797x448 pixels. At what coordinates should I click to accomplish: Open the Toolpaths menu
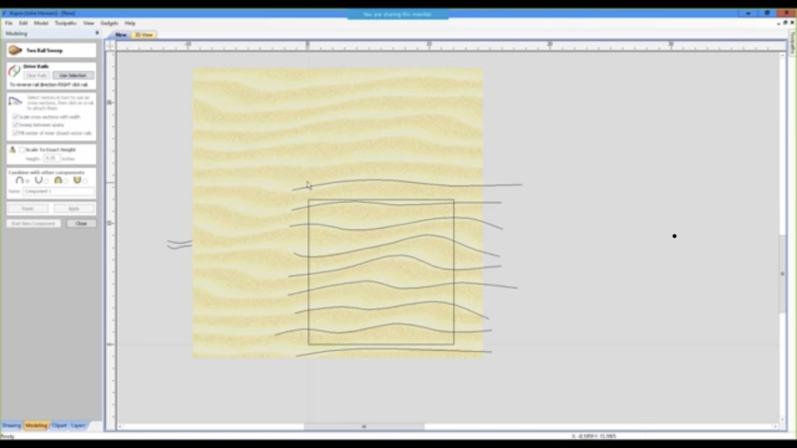pyautogui.click(x=65, y=23)
